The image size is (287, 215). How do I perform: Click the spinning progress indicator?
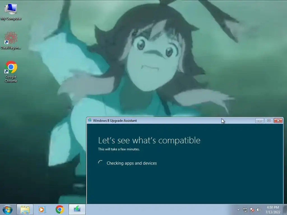pos(100,162)
